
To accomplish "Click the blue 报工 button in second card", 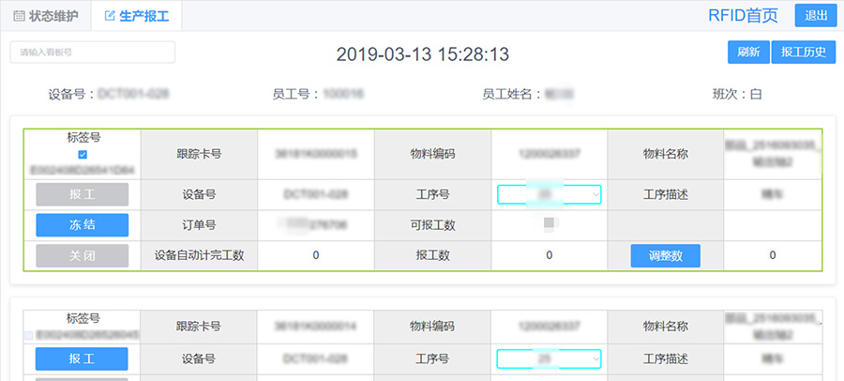I will pyautogui.click(x=82, y=358).
